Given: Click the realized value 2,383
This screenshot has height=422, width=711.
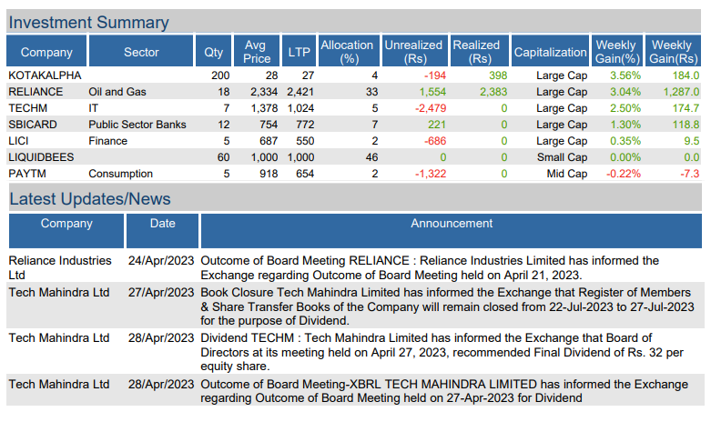Looking at the screenshot, I should click(493, 92).
